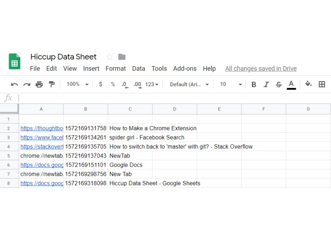Viewport: 331px width, 235px height.
Task: Click the move to folder icon
Action: tap(122, 57)
